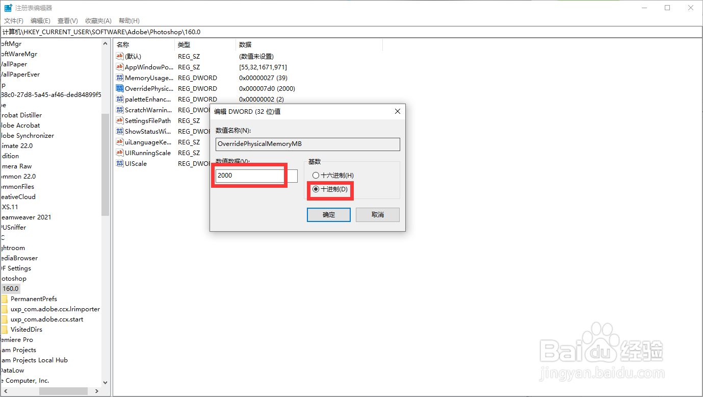Click the uxp_com.adobe.ccx.start key label
This screenshot has width=703, height=397.
point(47,319)
